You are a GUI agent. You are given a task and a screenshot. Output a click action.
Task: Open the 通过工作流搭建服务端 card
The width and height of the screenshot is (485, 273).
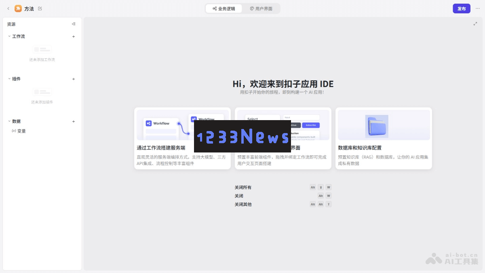click(x=182, y=138)
